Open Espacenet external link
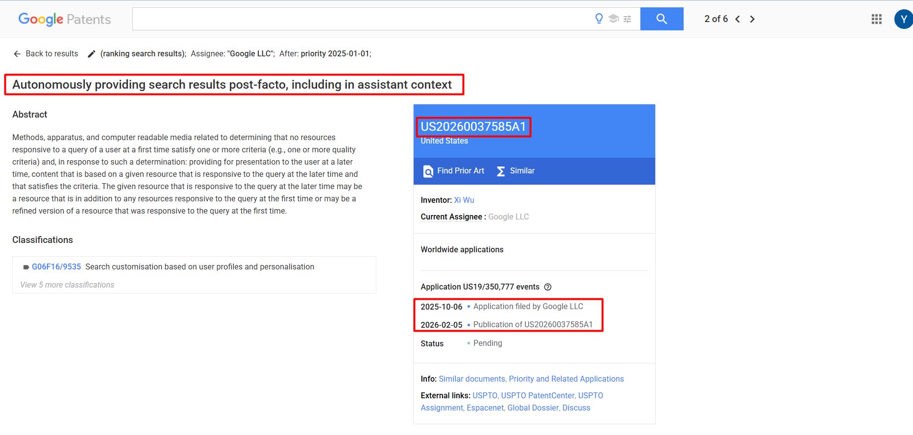Viewport: 913px width, 435px height. pos(485,408)
